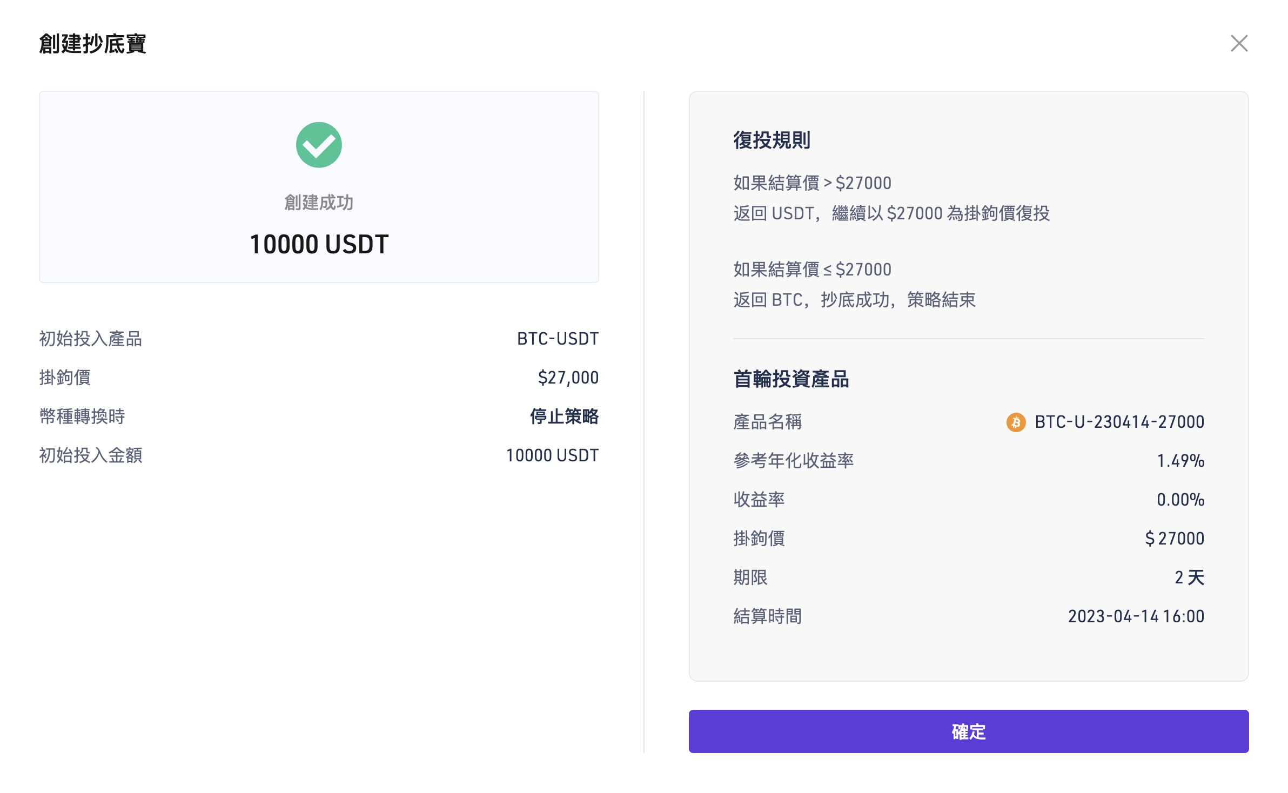1288x793 pixels.
Task: Click the 創建抄底寶 dialog title
Action: 92,44
